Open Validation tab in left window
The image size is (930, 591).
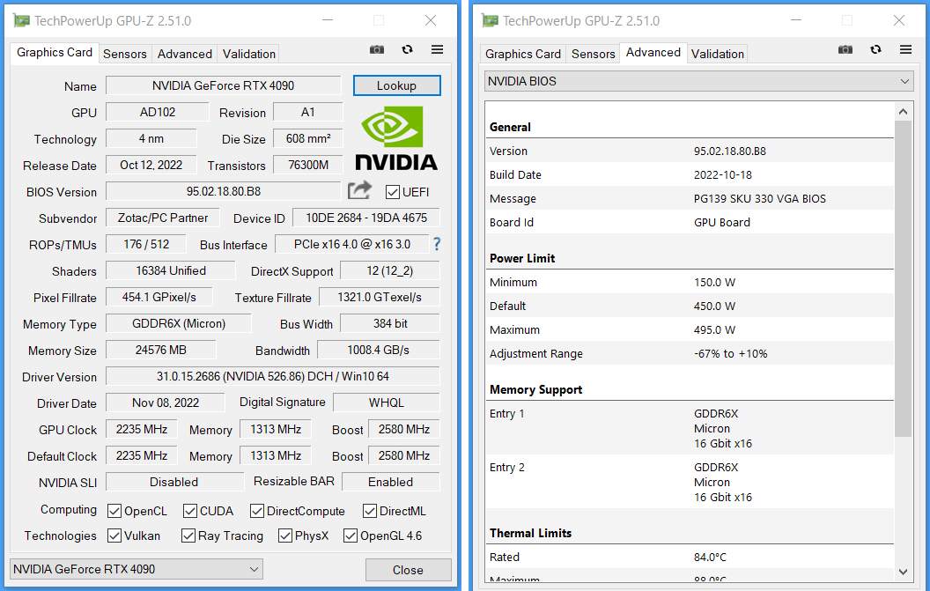click(249, 54)
